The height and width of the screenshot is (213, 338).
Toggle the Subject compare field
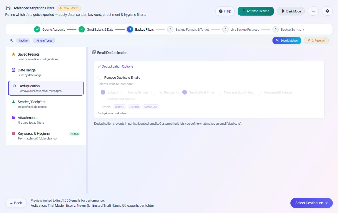103,92
